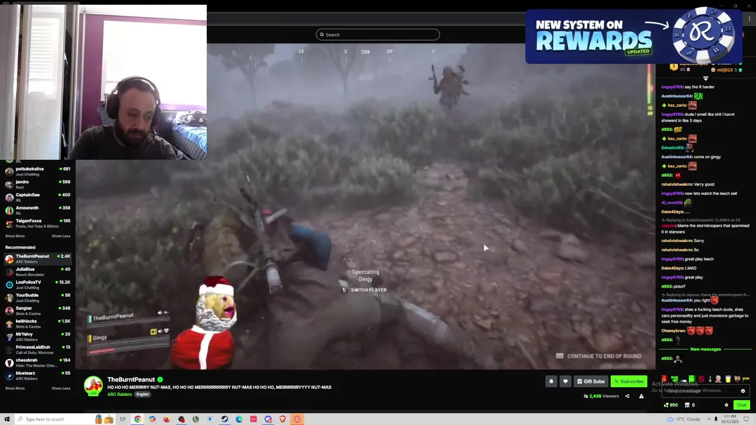This screenshot has height=425, width=756.
Task: Expand following list with upper Show More
Action: 15,236
